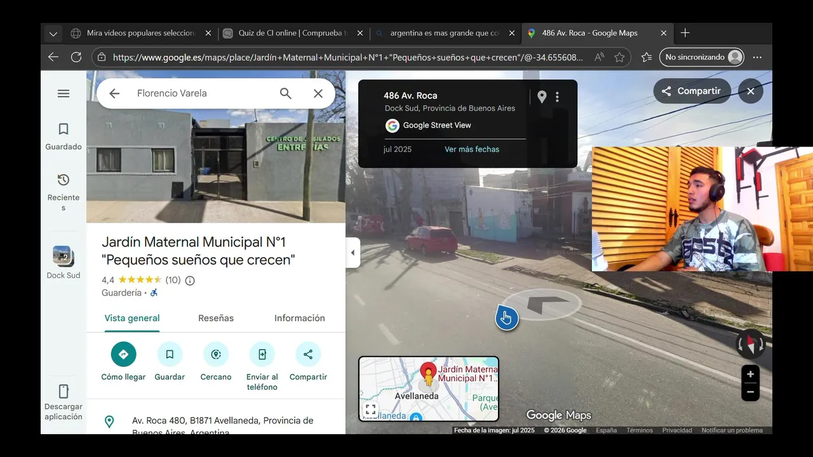This screenshot has height=457, width=813.
Task: Click the Términos link
Action: (640, 430)
